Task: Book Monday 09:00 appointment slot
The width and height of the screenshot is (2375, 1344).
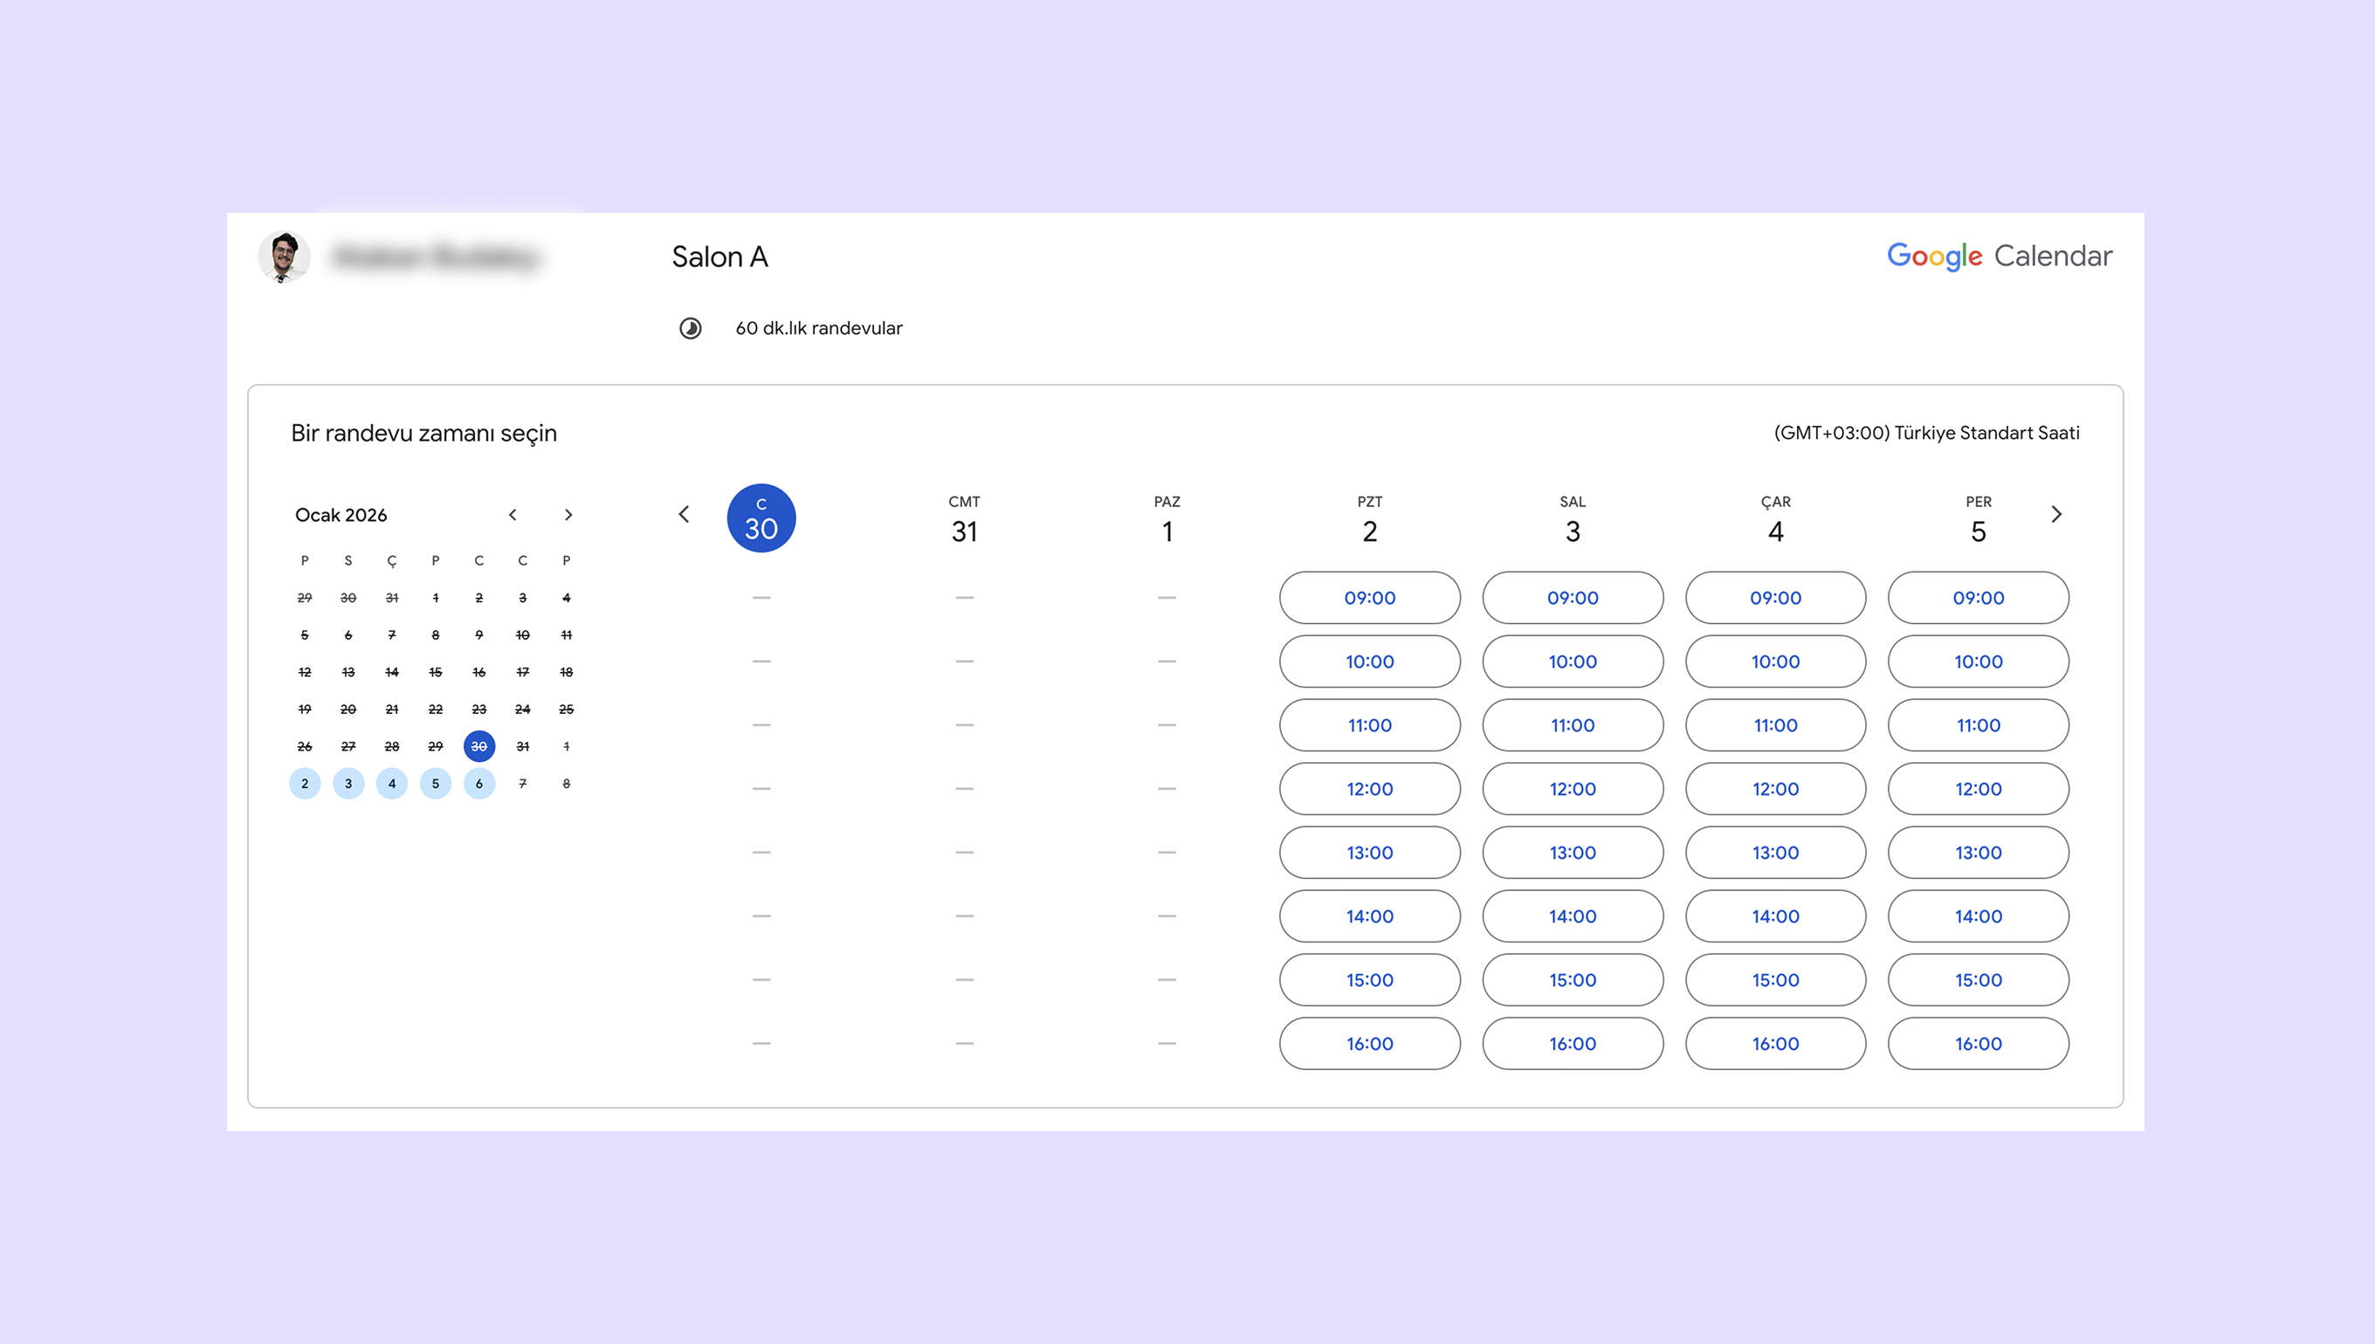Action: tap(1369, 598)
